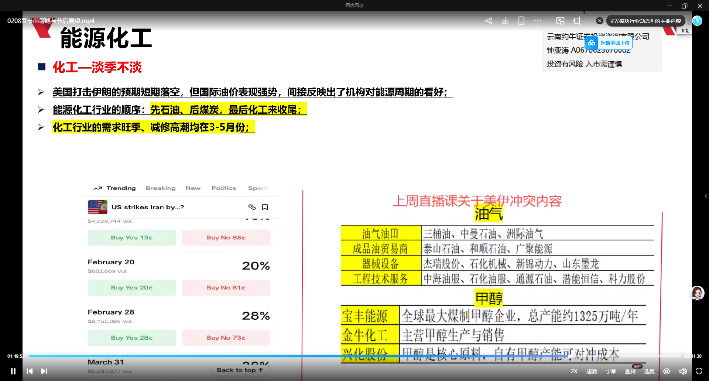Click the 'Buy No 88¢' text
This screenshot has height=381, width=709.
pyautogui.click(x=226, y=238)
